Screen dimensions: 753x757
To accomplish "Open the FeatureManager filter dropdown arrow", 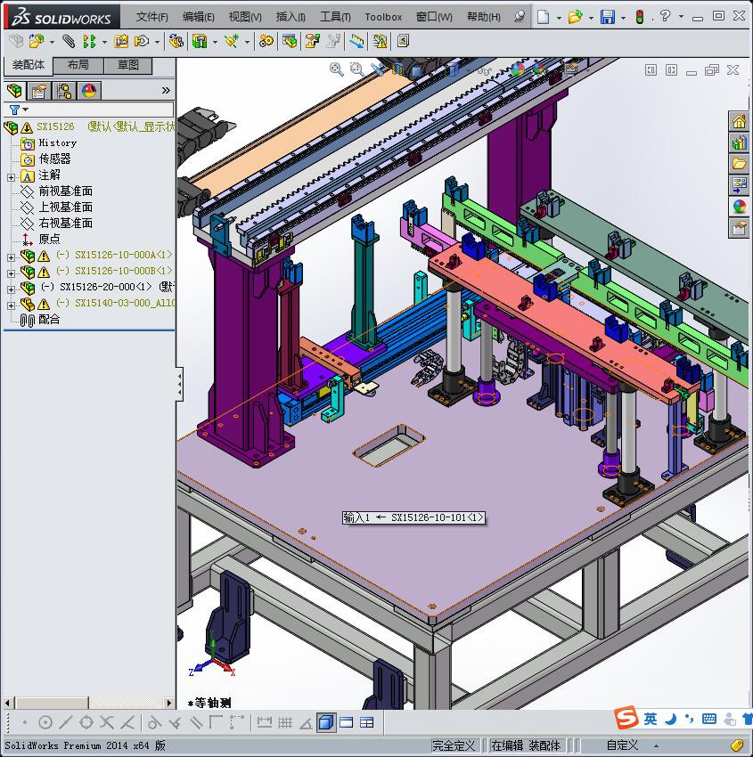I will 27,109.
